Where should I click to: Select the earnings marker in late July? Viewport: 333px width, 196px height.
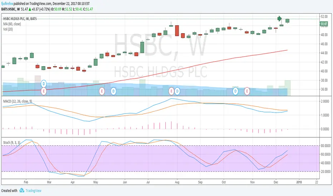[171, 91]
